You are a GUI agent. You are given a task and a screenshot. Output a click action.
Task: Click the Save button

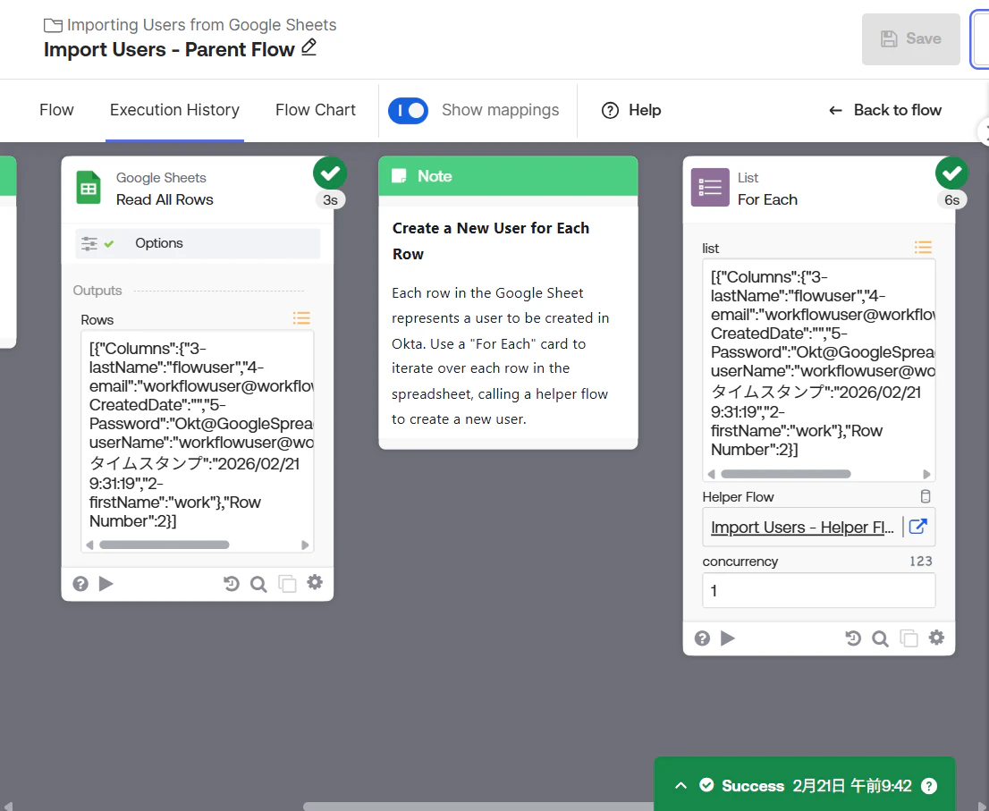click(x=911, y=39)
